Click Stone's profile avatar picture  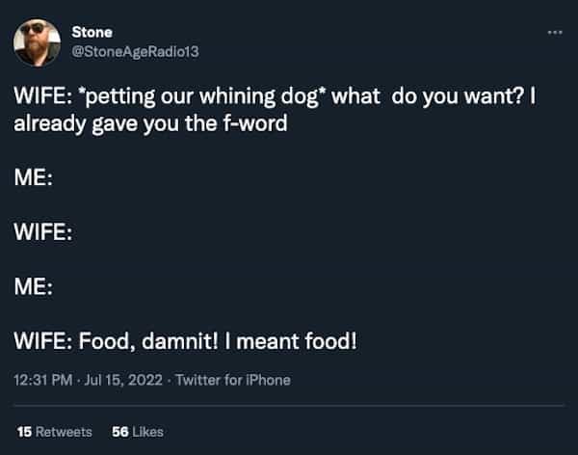pos(37,41)
